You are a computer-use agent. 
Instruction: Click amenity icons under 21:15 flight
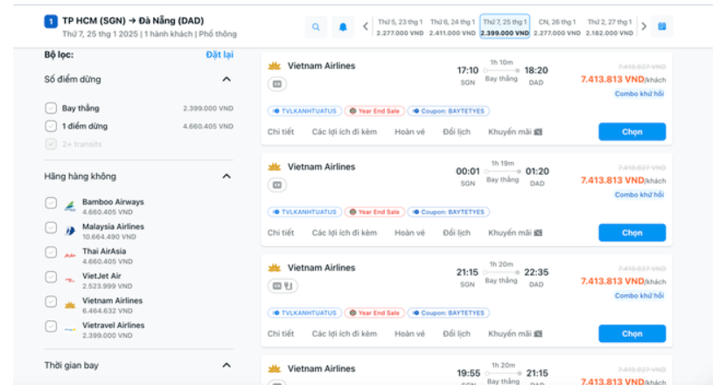[x=283, y=286]
